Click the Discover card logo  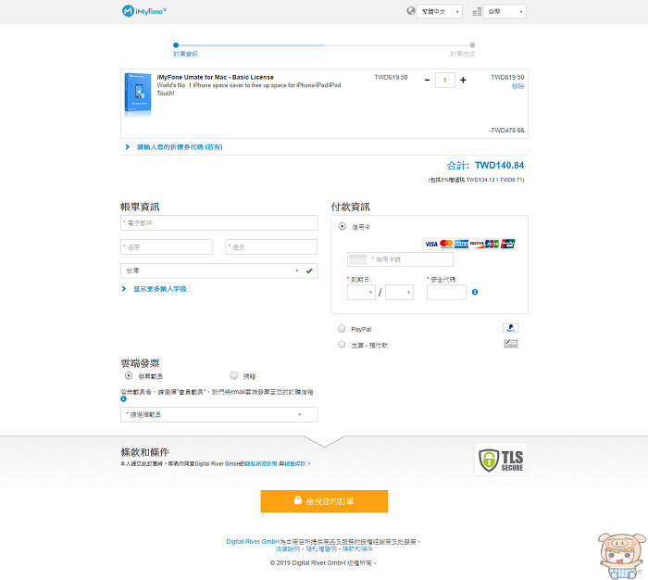477,244
